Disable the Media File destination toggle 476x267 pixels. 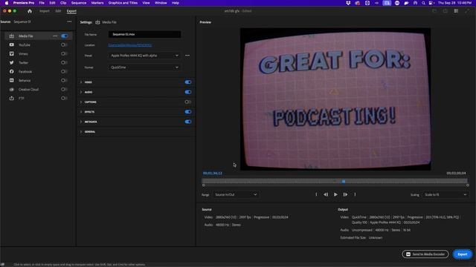[x=65, y=36]
